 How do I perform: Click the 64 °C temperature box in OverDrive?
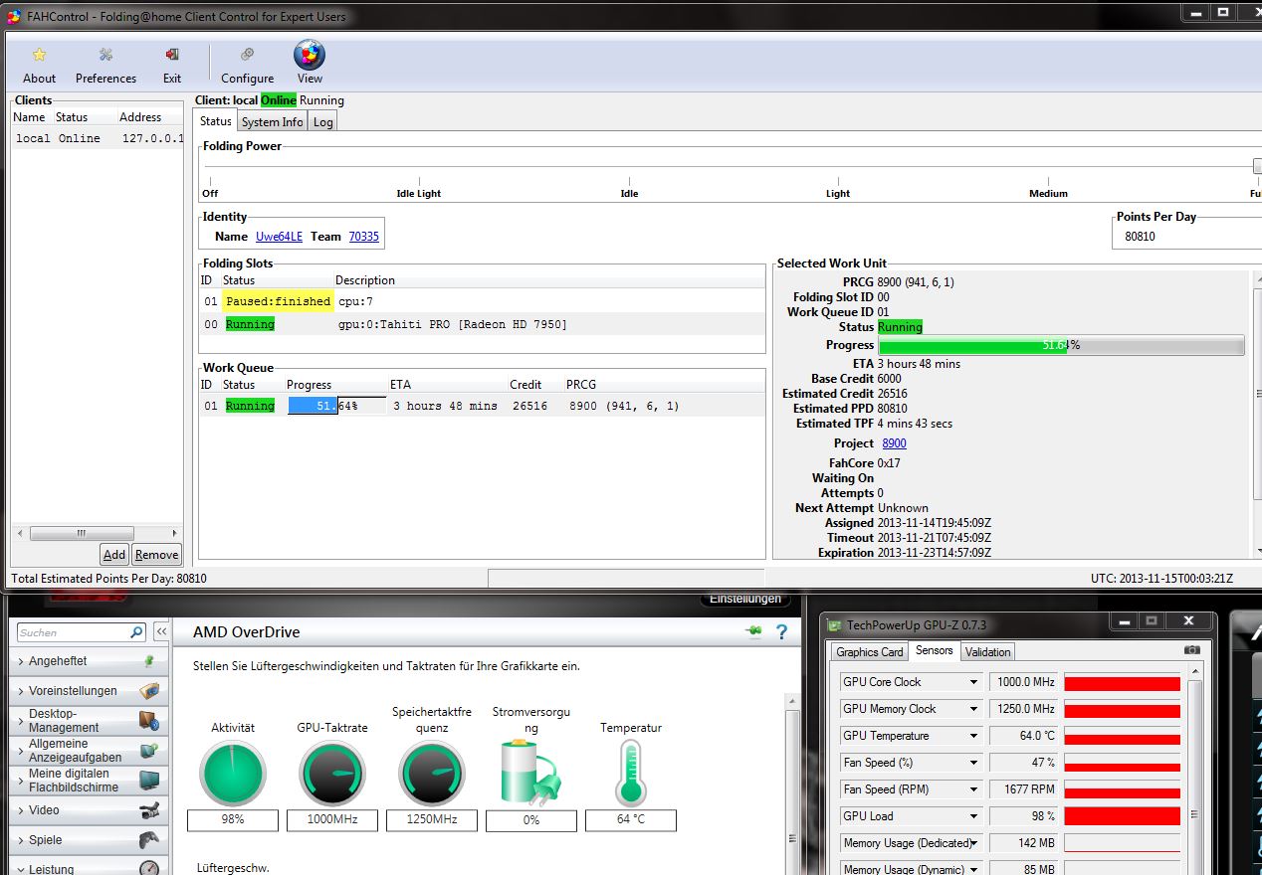point(631,820)
